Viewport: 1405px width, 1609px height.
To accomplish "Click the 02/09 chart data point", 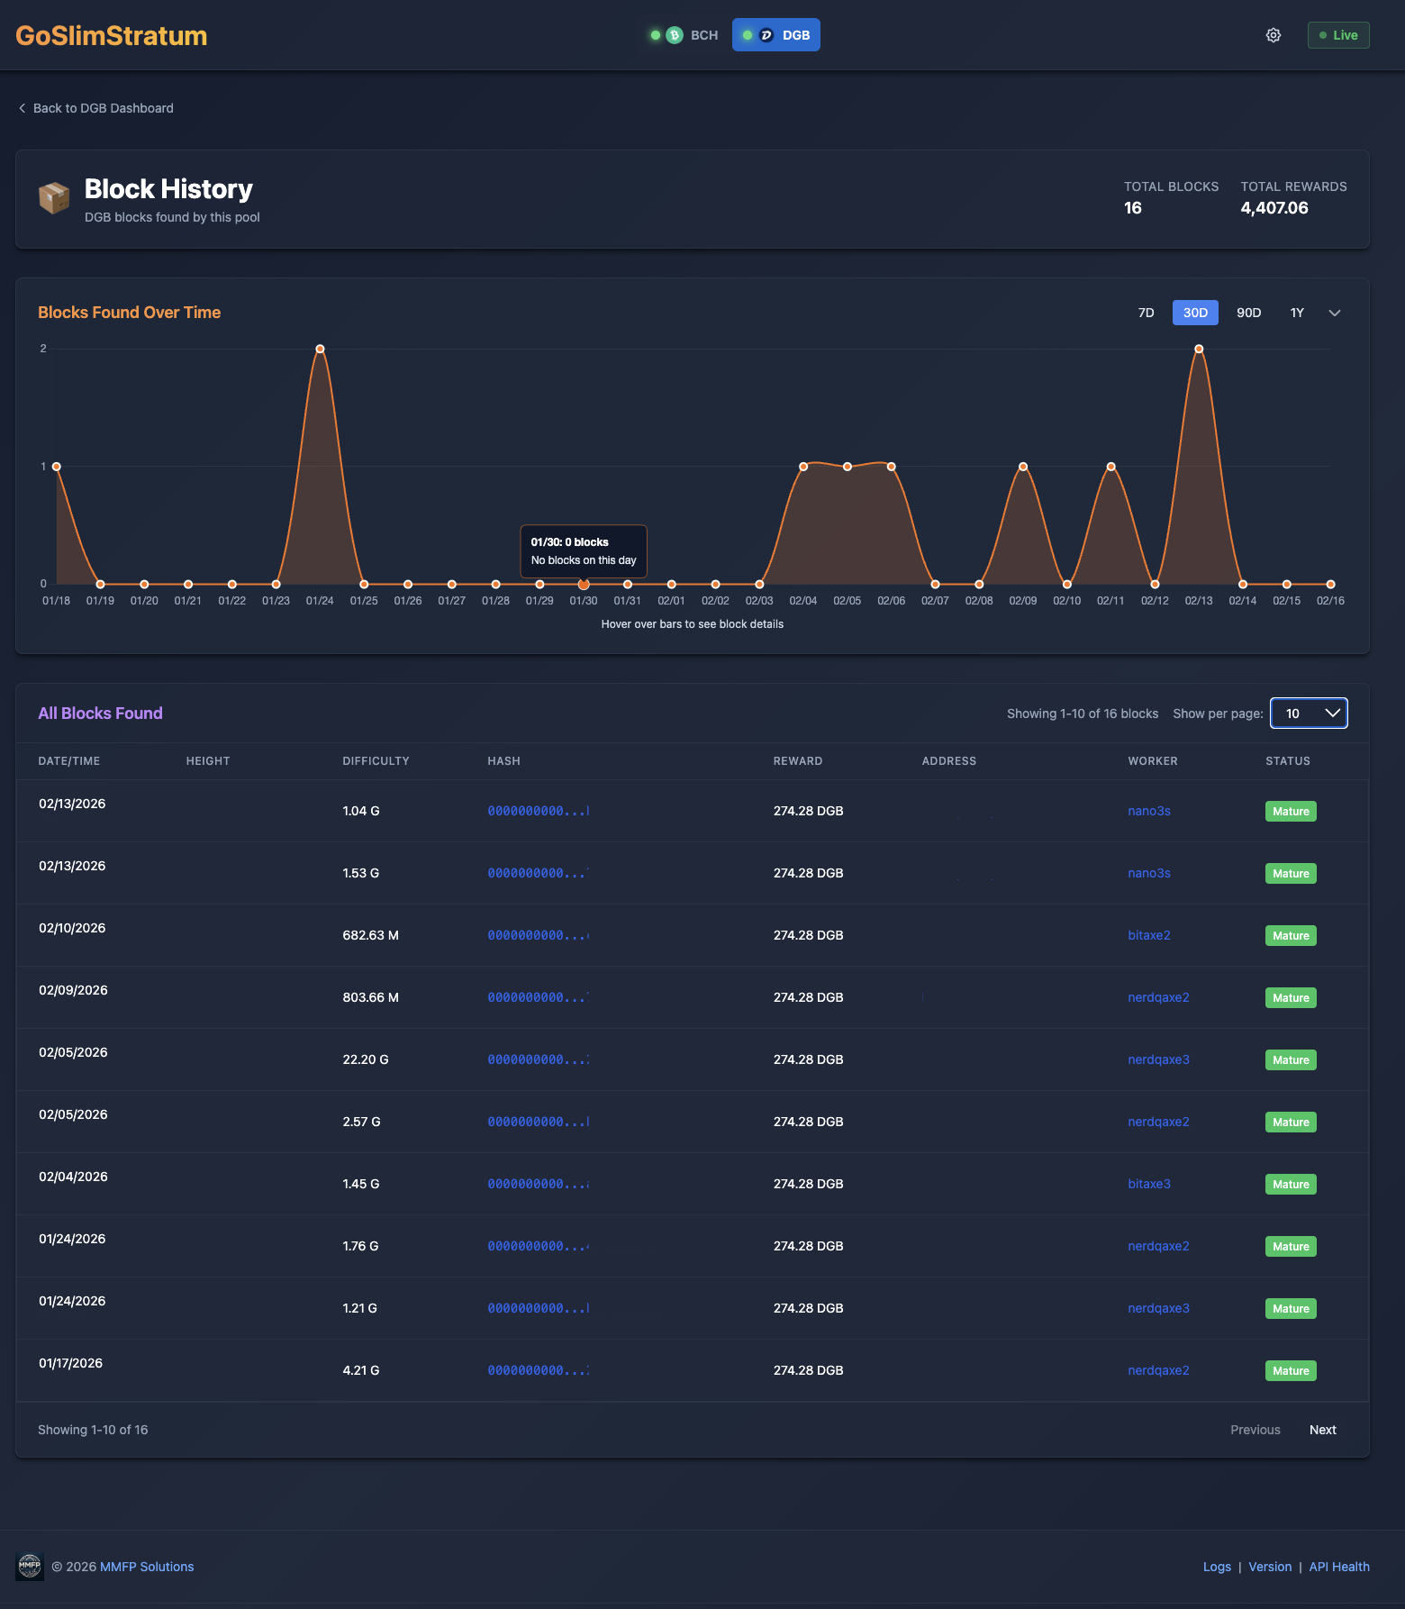I will point(1023,467).
